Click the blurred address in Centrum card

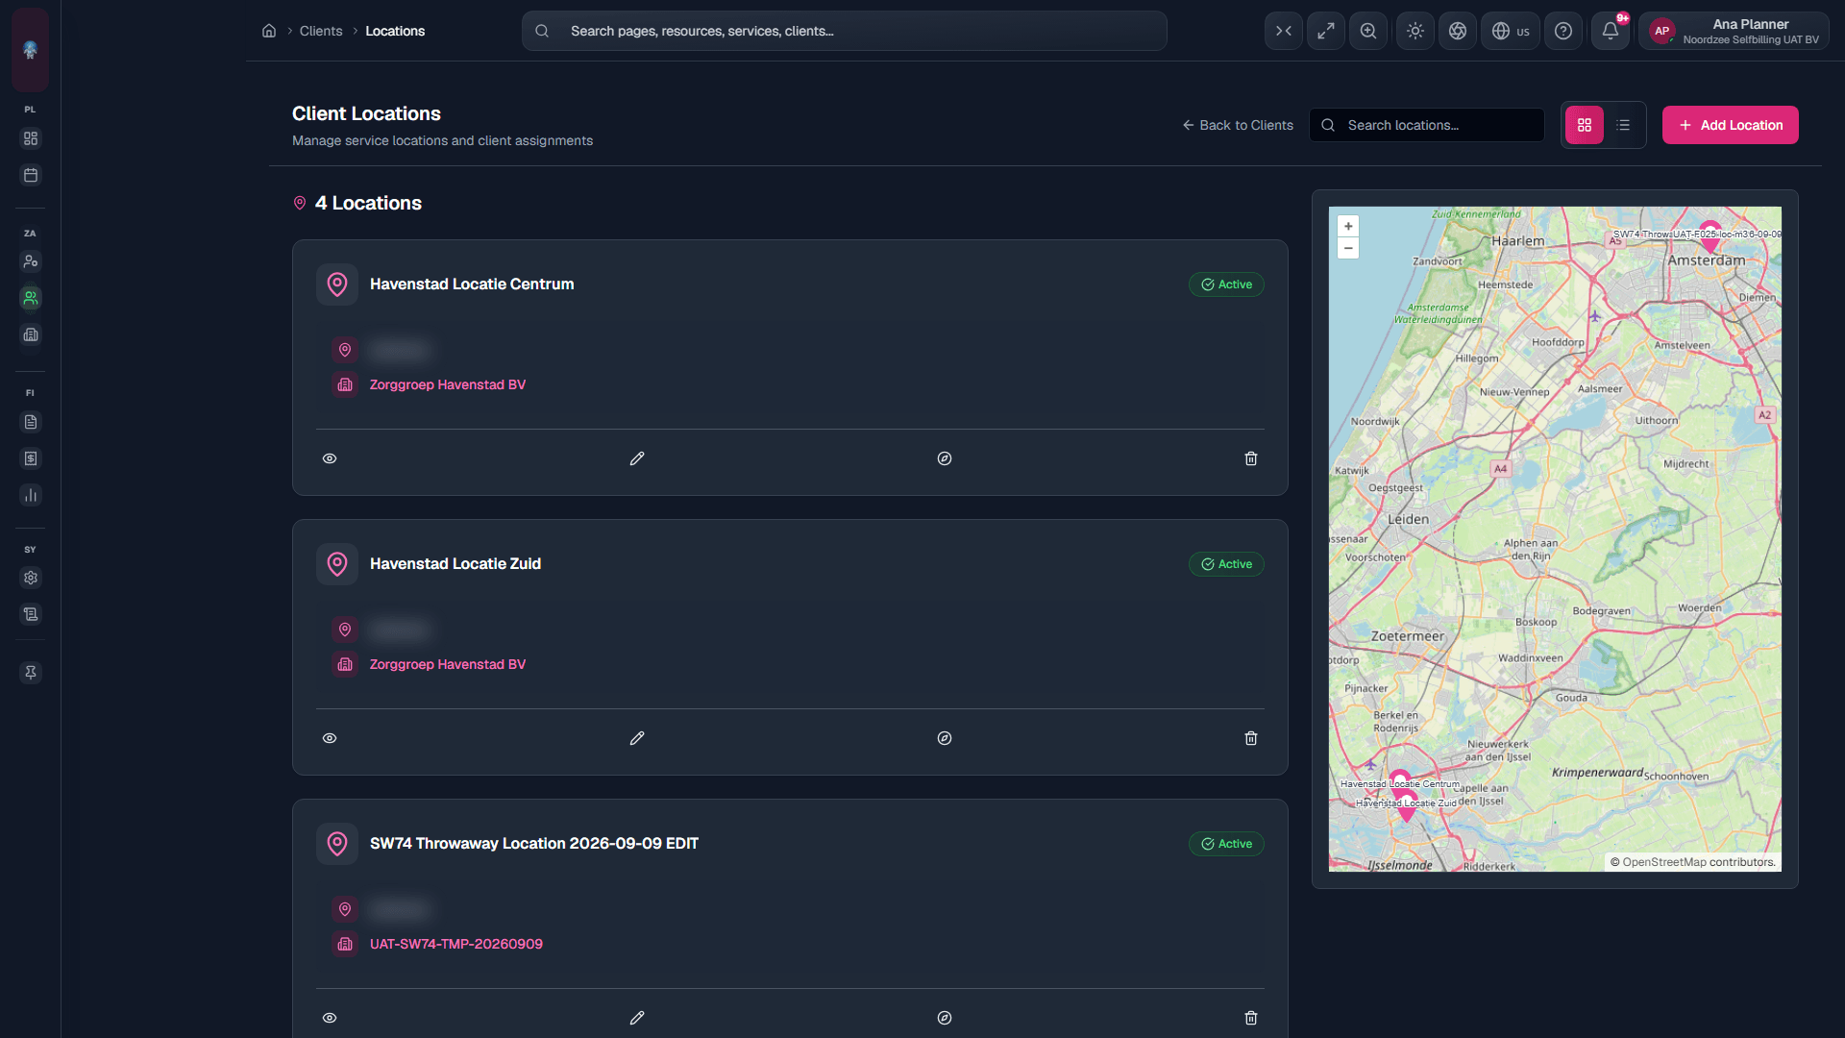point(400,350)
